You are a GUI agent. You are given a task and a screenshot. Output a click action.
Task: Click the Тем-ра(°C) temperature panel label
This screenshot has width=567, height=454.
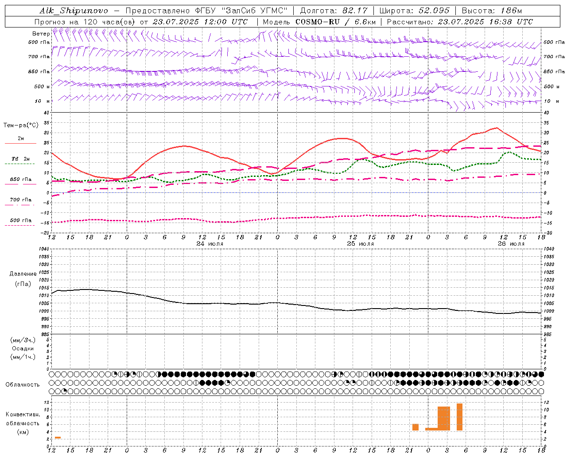tap(21, 125)
